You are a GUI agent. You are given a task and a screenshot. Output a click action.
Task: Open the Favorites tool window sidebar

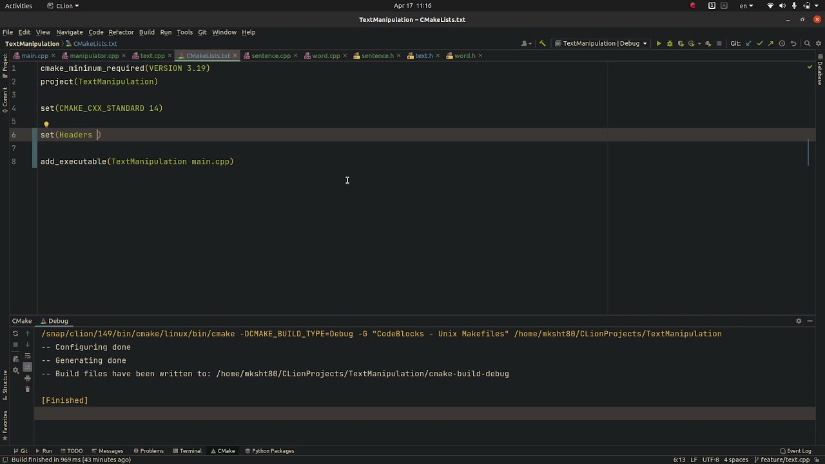5,425
